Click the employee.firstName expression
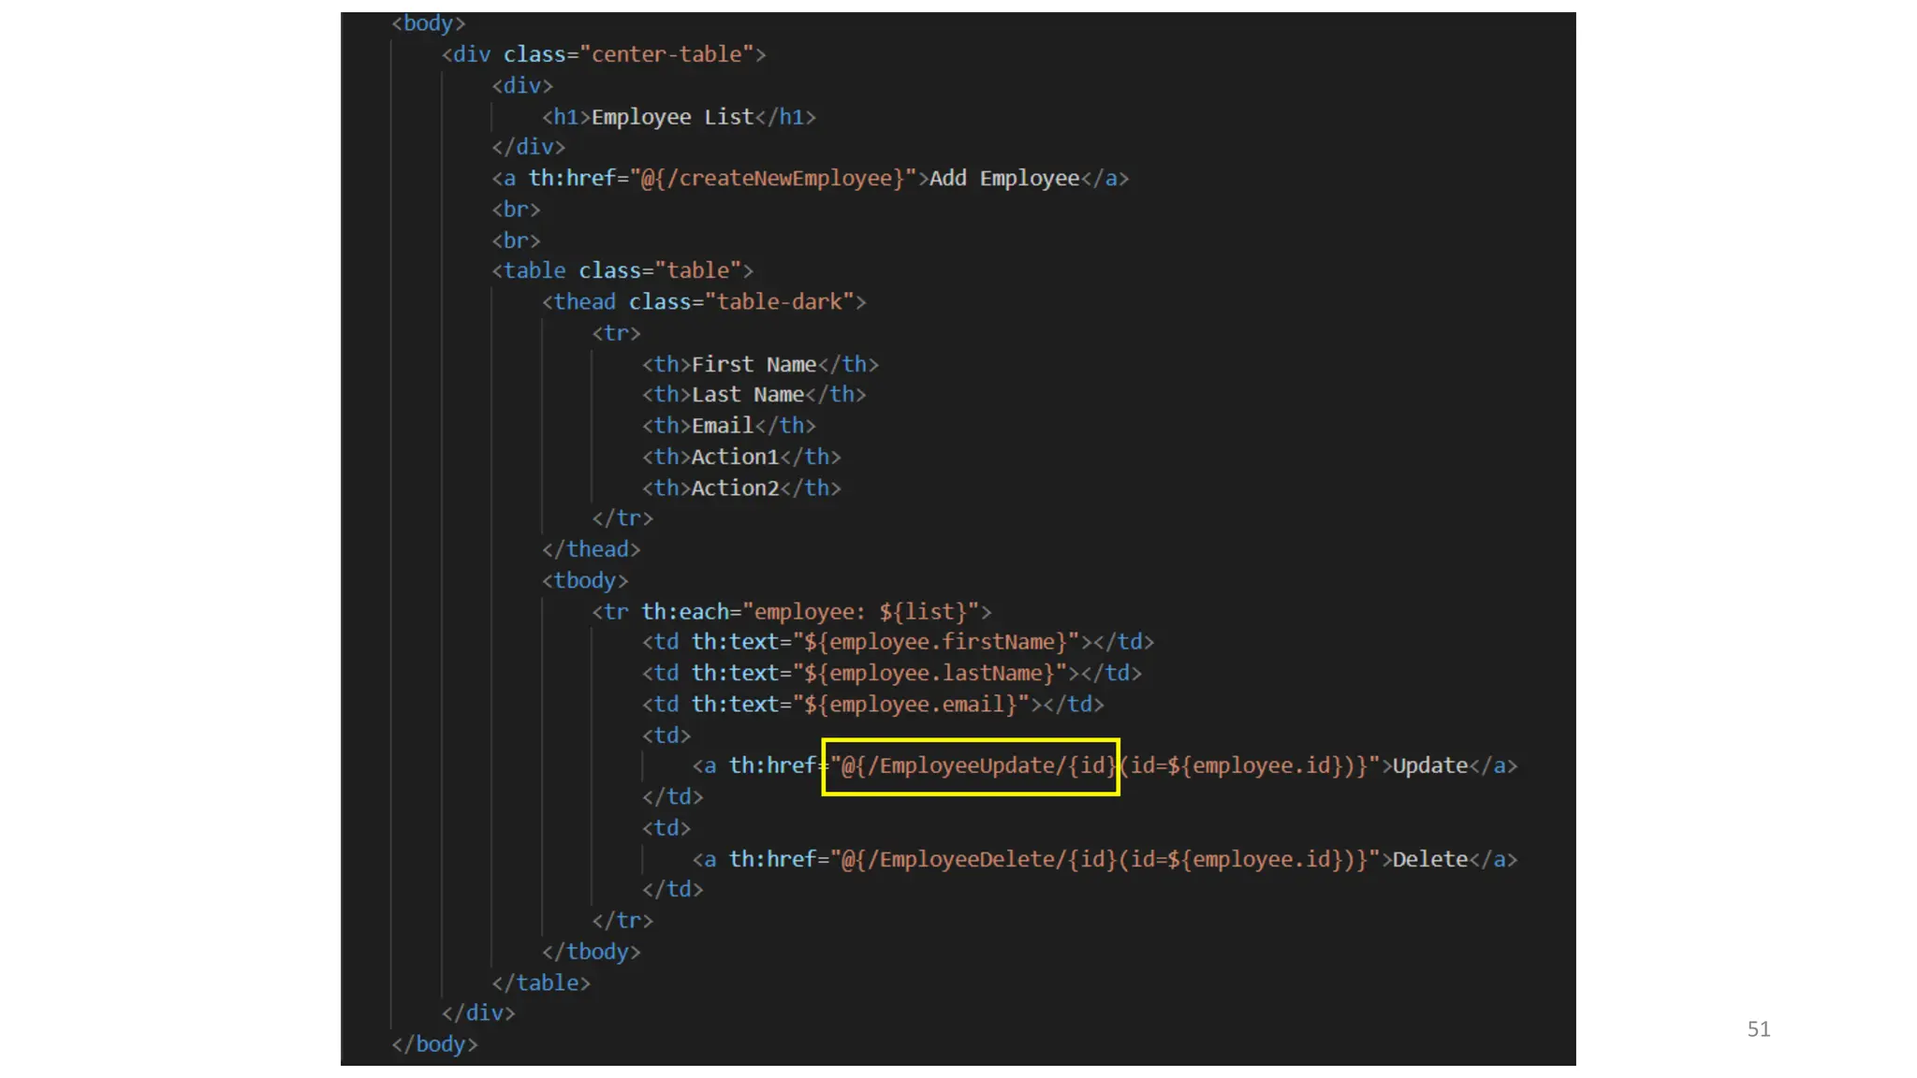1917x1078 pixels. pyautogui.click(x=935, y=642)
